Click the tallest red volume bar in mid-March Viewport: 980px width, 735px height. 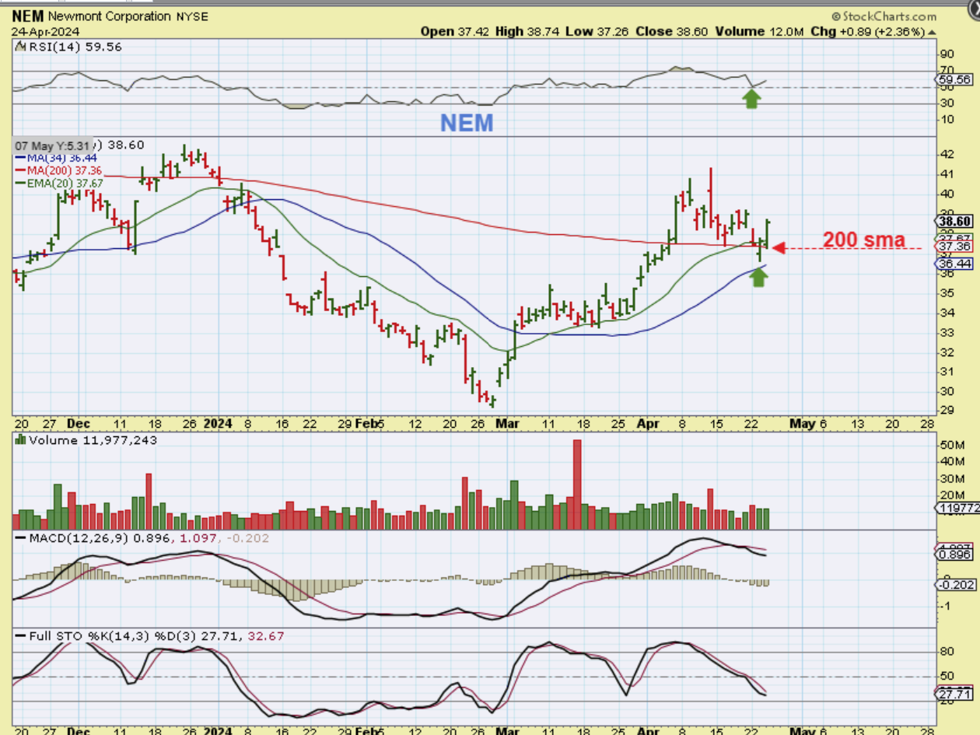577,485
